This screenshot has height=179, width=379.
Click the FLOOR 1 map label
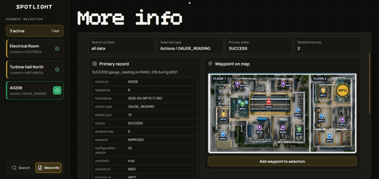click(x=220, y=79)
